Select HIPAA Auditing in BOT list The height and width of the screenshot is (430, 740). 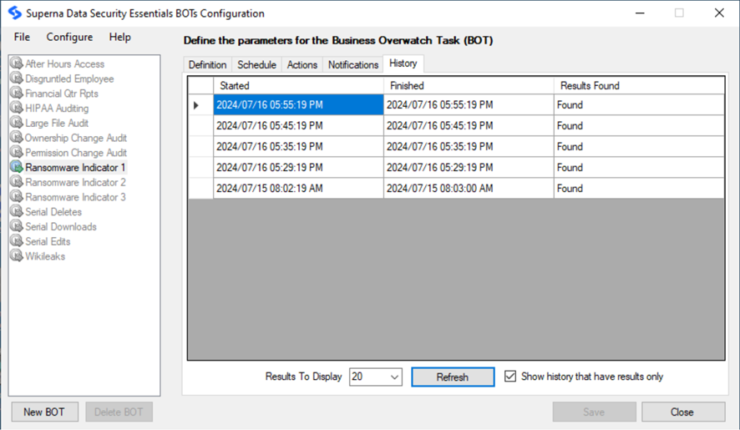(x=57, y=108)
